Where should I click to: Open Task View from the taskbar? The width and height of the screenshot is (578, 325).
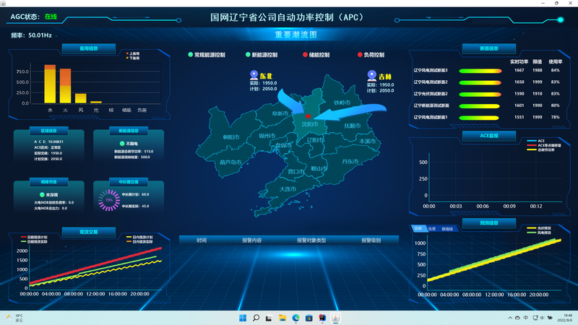coord(269,318)
